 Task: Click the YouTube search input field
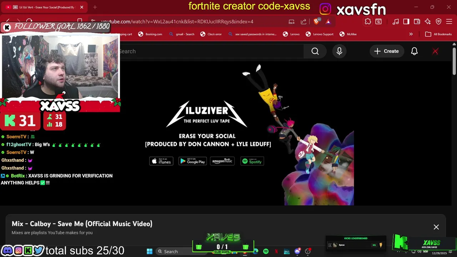[211, 51]
